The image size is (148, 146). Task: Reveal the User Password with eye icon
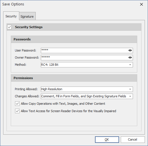point(130,50)
